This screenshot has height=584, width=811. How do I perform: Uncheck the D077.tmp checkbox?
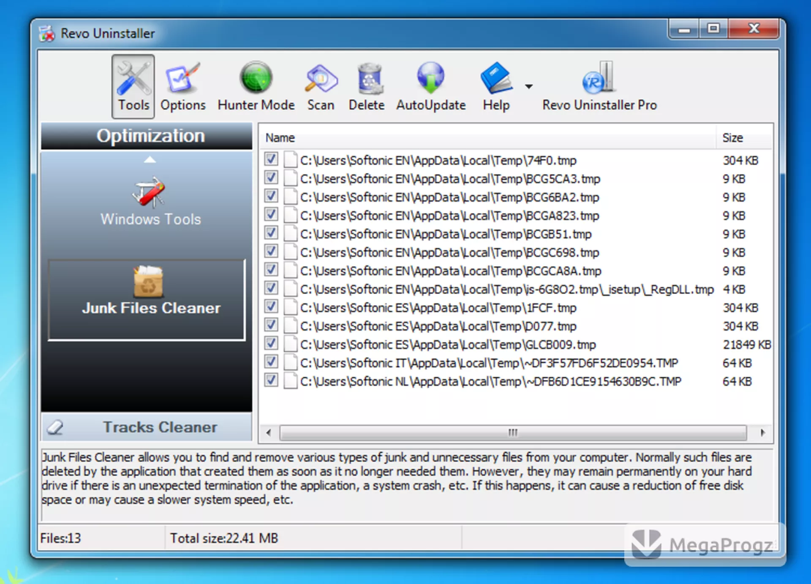(271, 325)
